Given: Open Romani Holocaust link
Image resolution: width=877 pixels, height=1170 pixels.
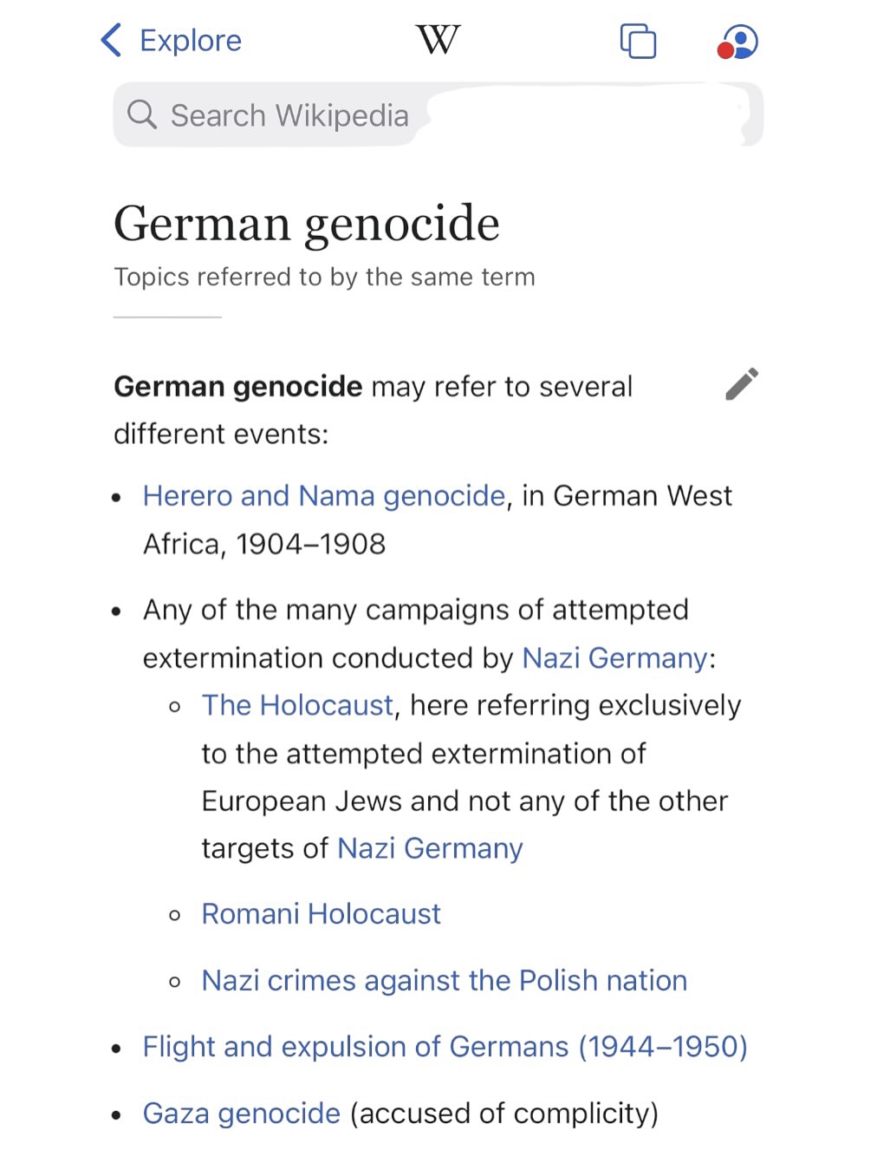Looking at the screenshot, I should pyautogui.click(x=321, y=914).
